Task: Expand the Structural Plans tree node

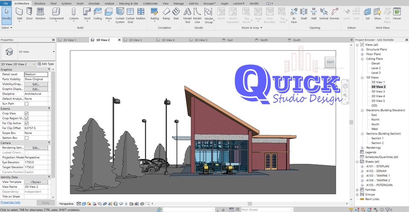Action: 362,49
